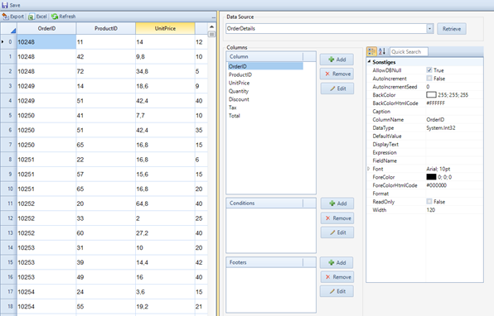Click cell 10248 in row 0

(46, 42)
